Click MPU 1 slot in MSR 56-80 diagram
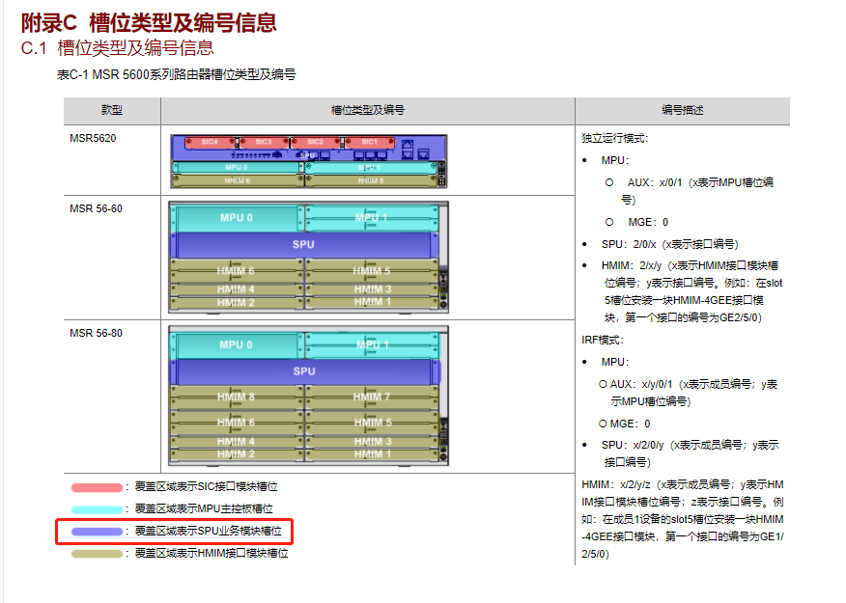 coord(372,344)
